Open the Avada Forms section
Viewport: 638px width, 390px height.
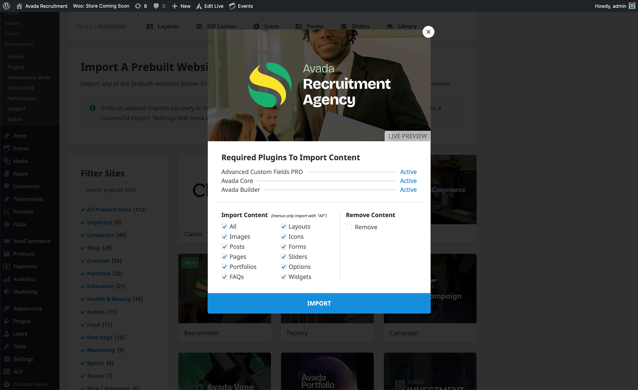[x=315, y=26]
